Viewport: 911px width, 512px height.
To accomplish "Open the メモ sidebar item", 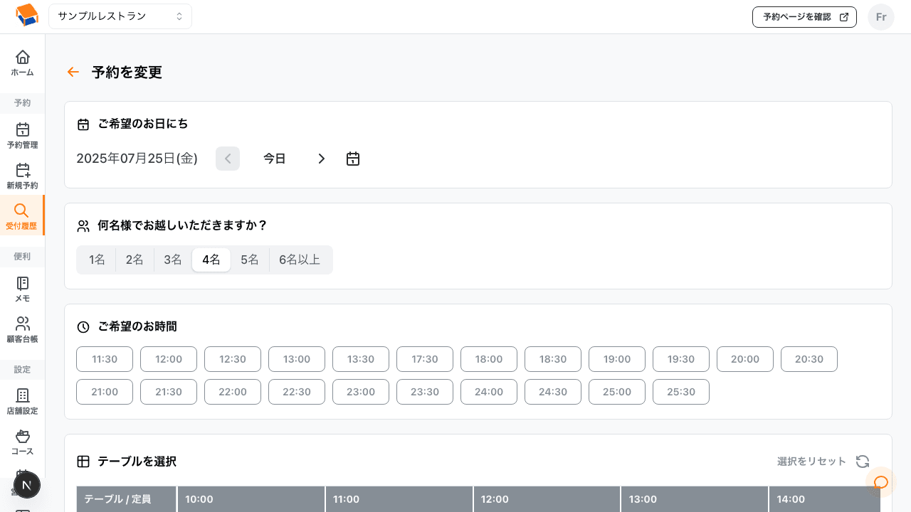I will coord(23,289).
